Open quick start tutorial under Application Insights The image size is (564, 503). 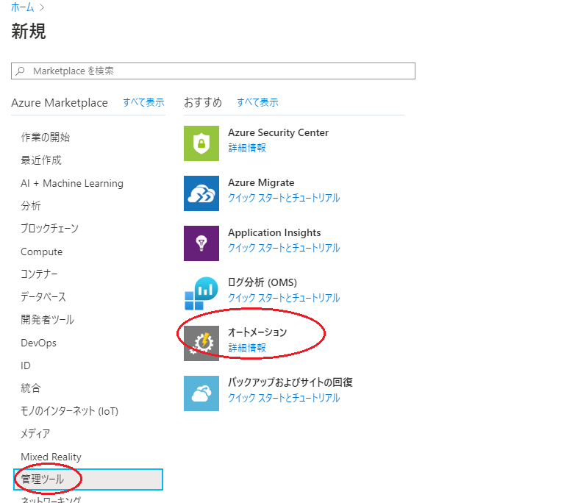(x=284, y=248)
